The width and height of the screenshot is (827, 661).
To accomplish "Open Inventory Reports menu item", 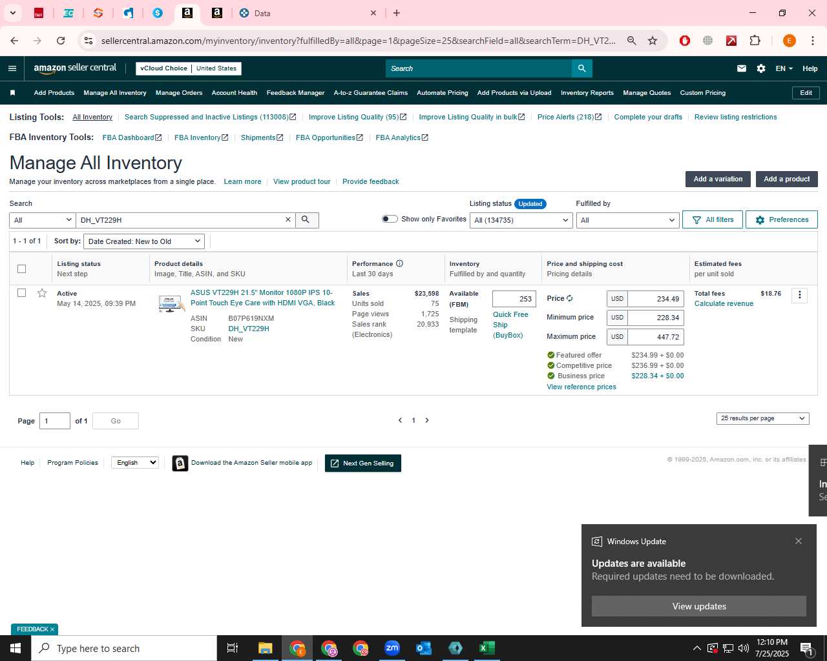I will [587, 93].
